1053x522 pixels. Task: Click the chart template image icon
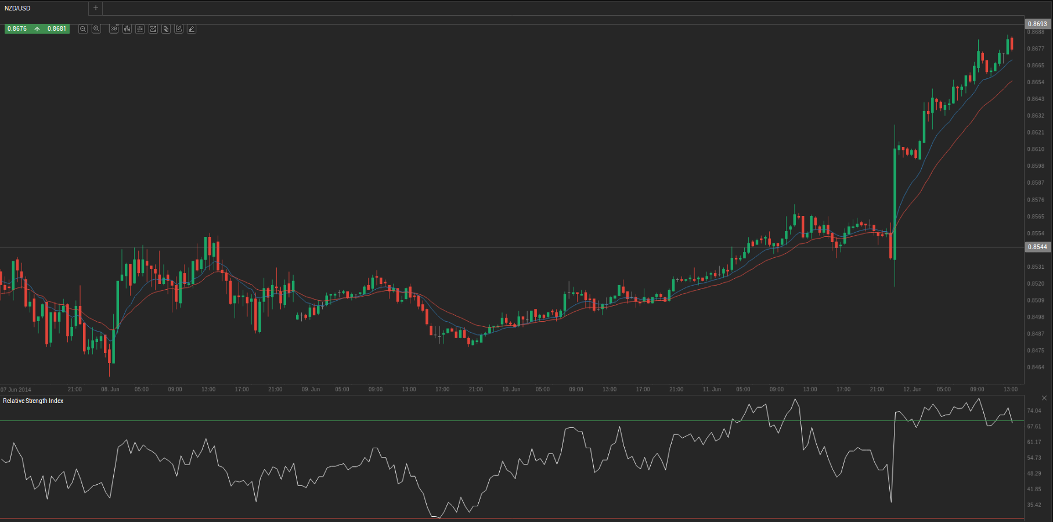pyautogui.click(x=153, y=29)
